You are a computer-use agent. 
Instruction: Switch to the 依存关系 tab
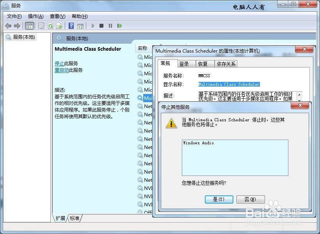226,64
